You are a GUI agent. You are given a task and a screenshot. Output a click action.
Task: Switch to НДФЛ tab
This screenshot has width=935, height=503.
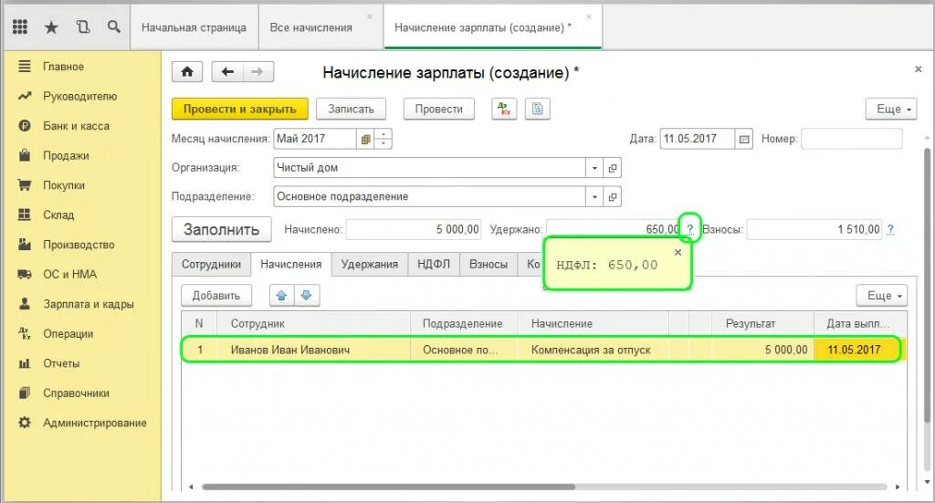tap(434, 265)
